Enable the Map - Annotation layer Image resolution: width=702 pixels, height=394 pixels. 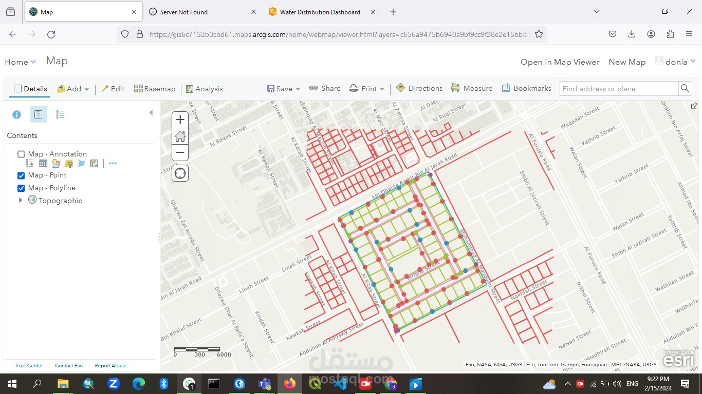(x=21, y=154)
